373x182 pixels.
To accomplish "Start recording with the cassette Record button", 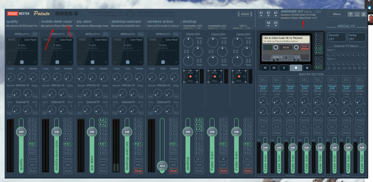I will (x=307, y=68).
